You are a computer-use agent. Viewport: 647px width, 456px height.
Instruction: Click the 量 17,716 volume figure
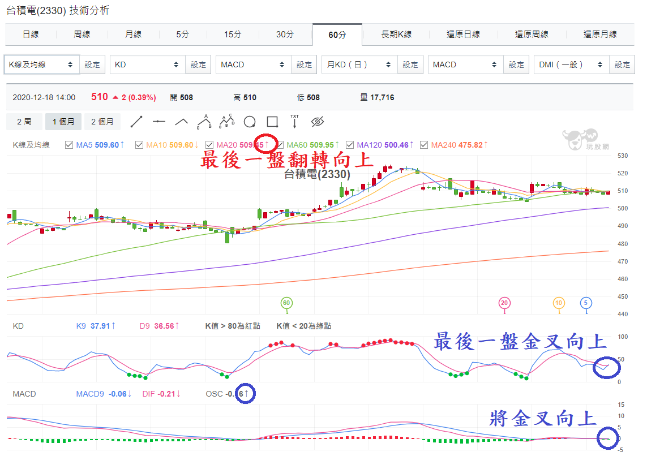[377, 98]
